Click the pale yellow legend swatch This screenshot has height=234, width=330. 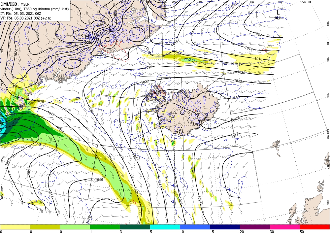pos(15,227)
